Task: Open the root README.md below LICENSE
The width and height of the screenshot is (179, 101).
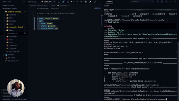Action: [x=13, y=61]
